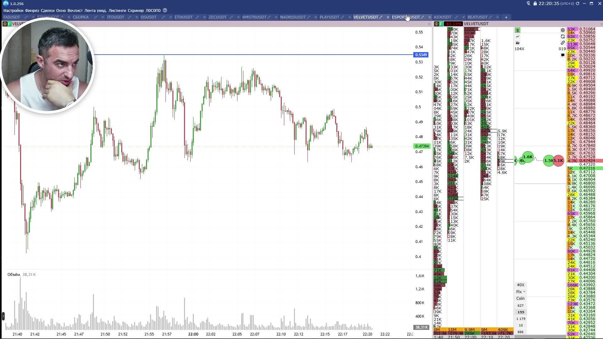
Task: Switch to the СБОРКА tab
Action: [x=81, y=17]
